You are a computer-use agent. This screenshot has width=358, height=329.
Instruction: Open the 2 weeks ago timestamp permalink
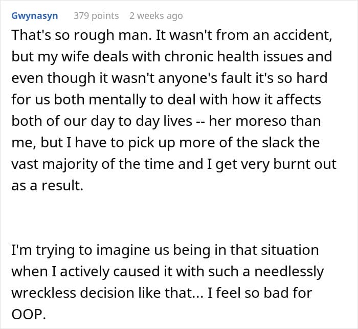(x=156, y=16)
